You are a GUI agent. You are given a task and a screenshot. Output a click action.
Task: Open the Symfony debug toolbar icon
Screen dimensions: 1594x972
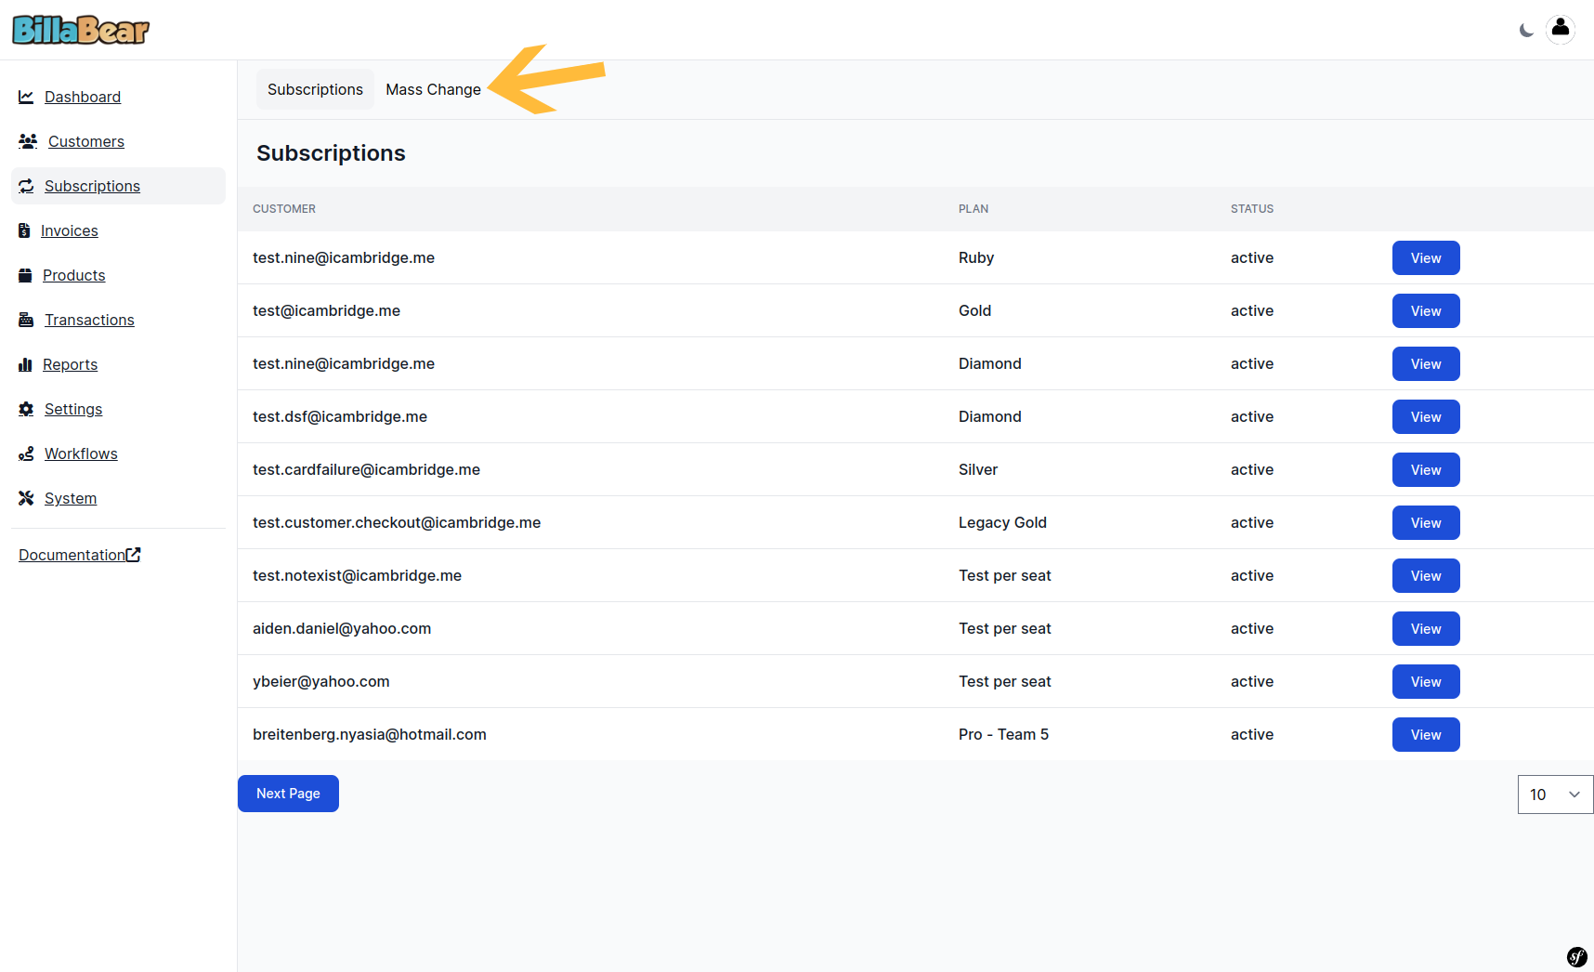[x=1577, y=956]
